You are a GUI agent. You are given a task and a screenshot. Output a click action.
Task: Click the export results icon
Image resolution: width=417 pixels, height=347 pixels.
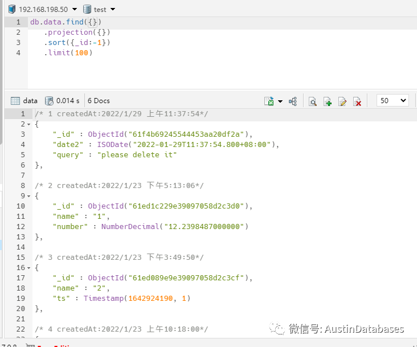269,101
